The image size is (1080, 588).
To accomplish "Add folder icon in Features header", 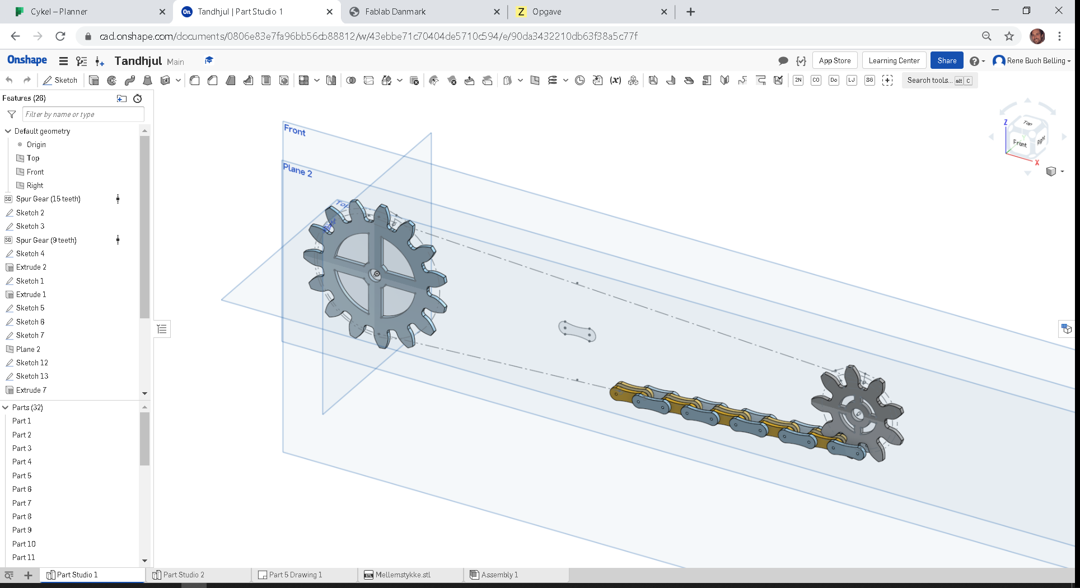I will click(121, 98).
